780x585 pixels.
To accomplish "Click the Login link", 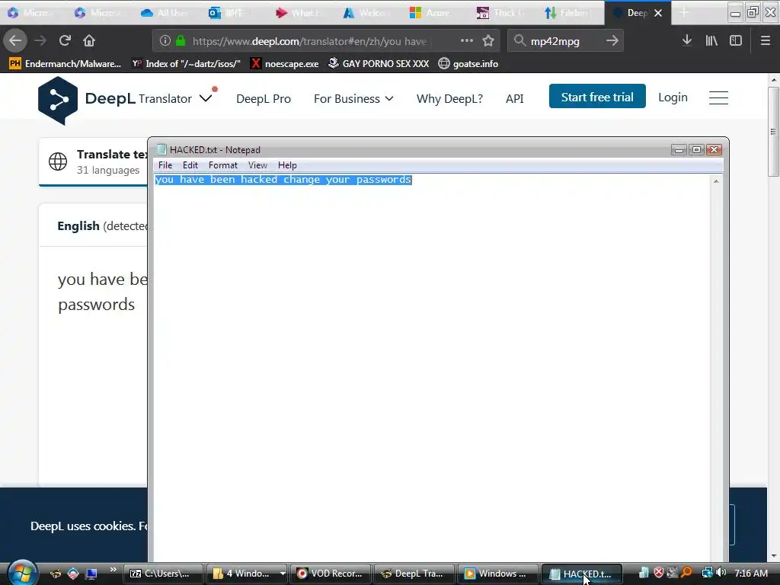I will point(673,97).
